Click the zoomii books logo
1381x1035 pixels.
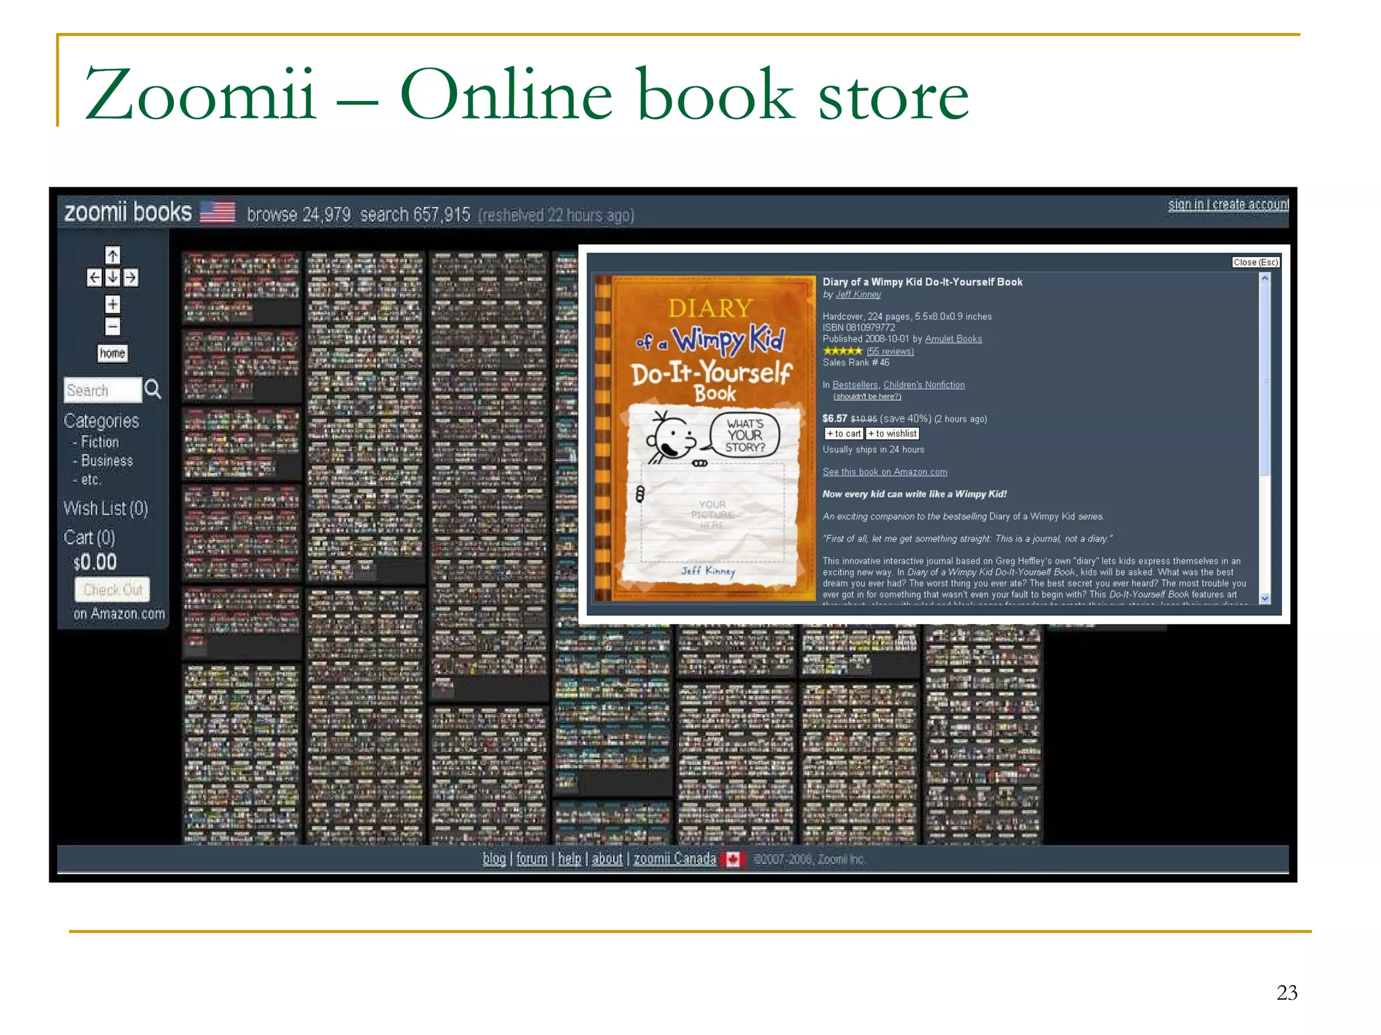pos(128,212)
